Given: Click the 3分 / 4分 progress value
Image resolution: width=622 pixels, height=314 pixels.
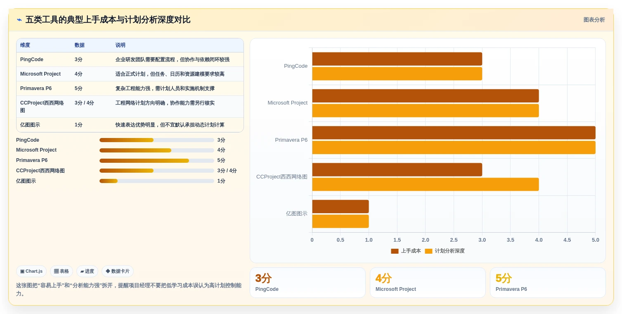Looking at the screenshot, I should pos(227,171).
